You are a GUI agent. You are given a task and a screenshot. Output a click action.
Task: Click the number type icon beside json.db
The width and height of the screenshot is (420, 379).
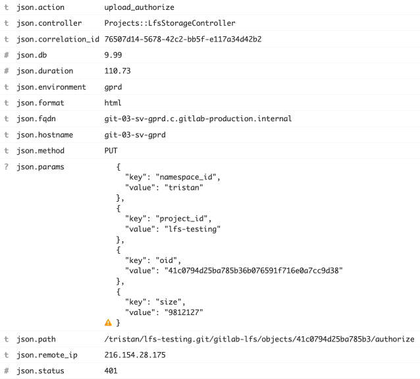pyautogui.click(x=7, y=55)
